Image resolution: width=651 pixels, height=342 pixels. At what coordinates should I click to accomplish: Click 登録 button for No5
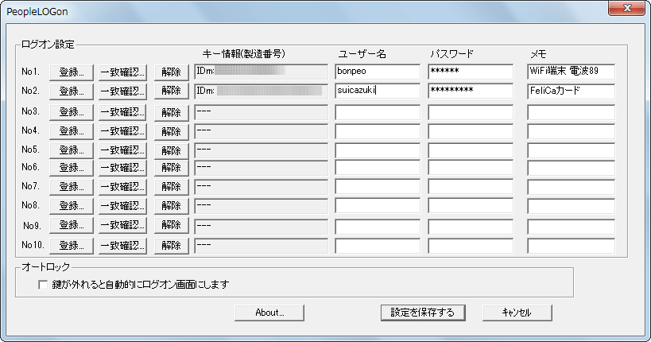(x=72, y=150)
